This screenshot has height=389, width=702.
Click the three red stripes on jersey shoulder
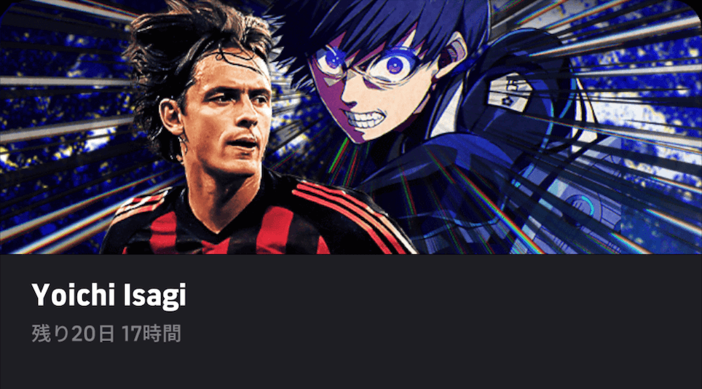pyautogui.click(x=344, y=211)
